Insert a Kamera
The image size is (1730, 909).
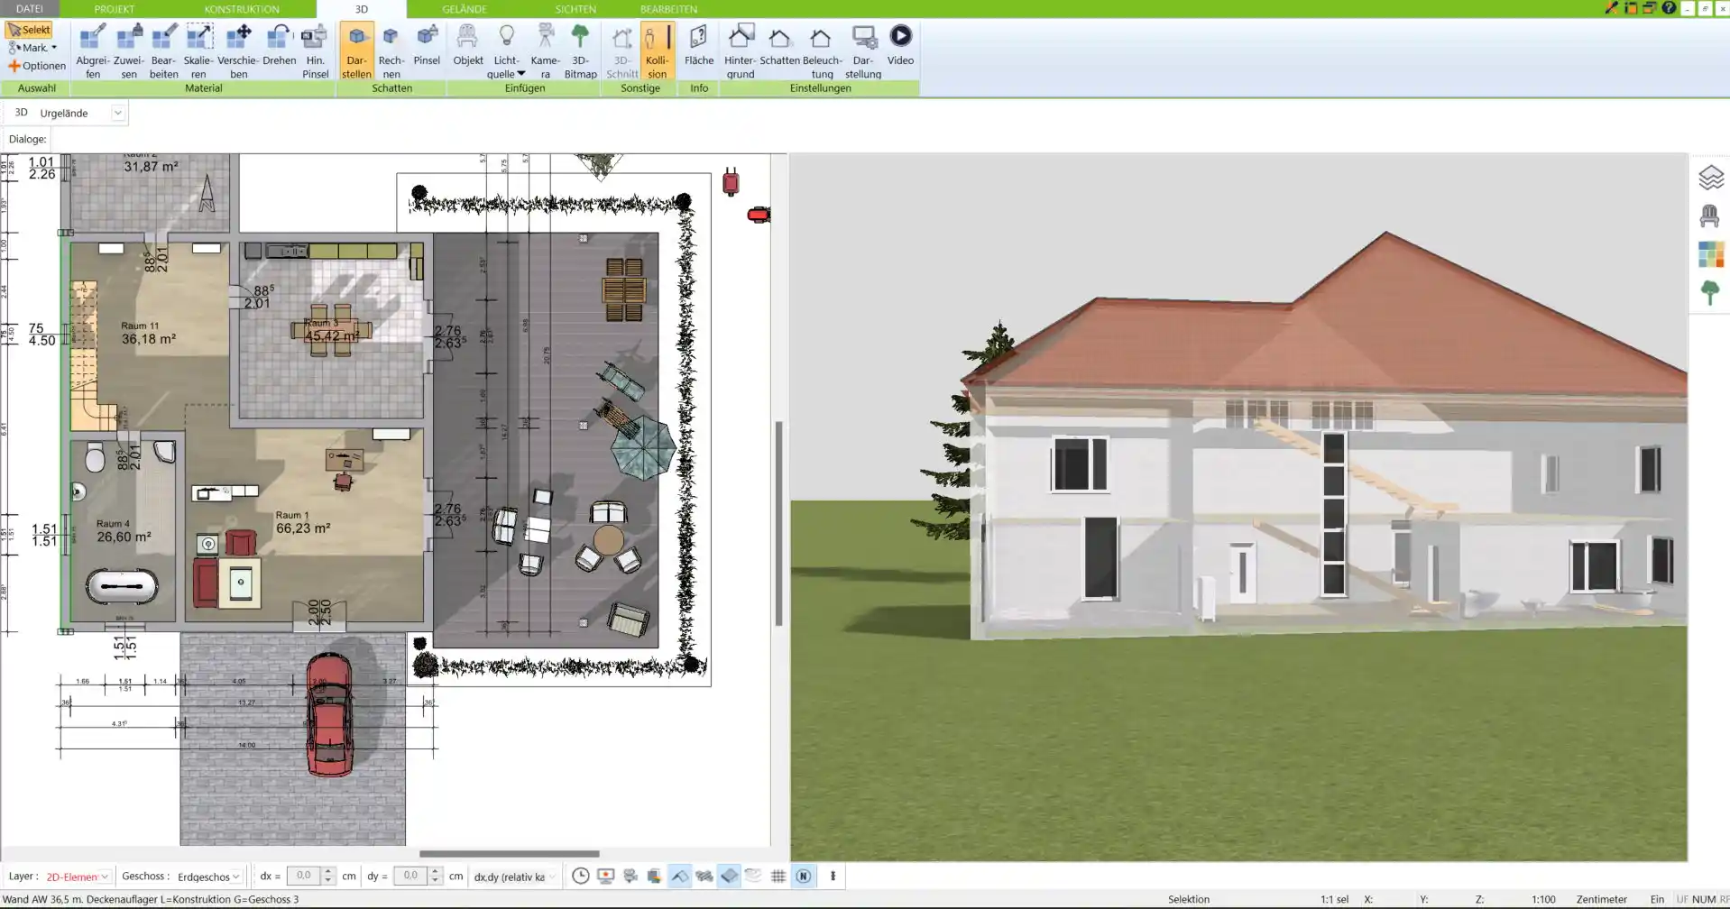(x=545, y=51)
